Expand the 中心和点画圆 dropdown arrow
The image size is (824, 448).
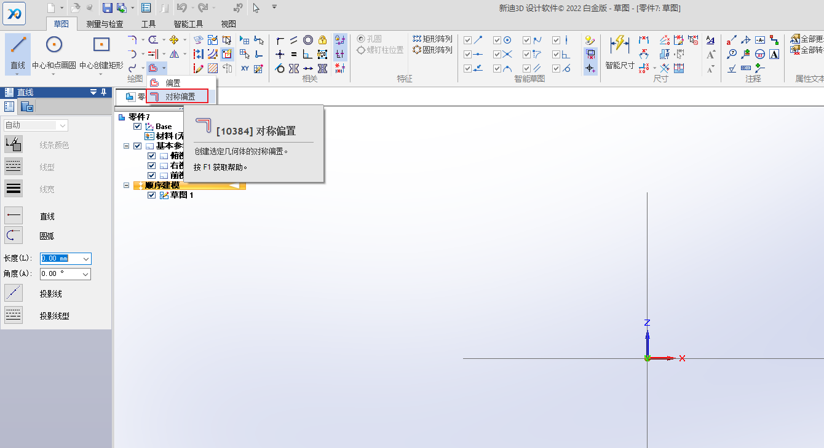click(54, 73)
